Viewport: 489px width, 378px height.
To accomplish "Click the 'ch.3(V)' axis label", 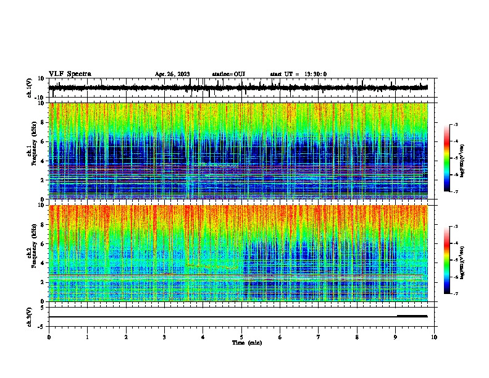I will pyautogui.click(x=30, y=317).
